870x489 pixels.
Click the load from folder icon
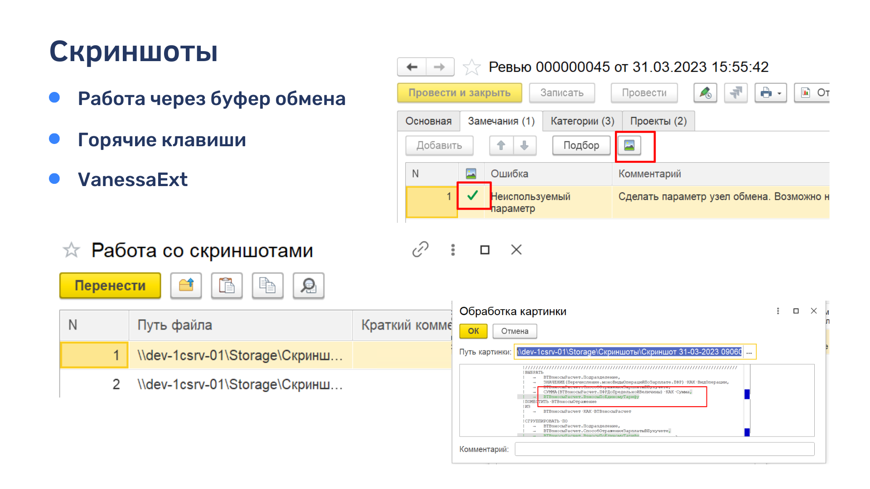(186, 285)
